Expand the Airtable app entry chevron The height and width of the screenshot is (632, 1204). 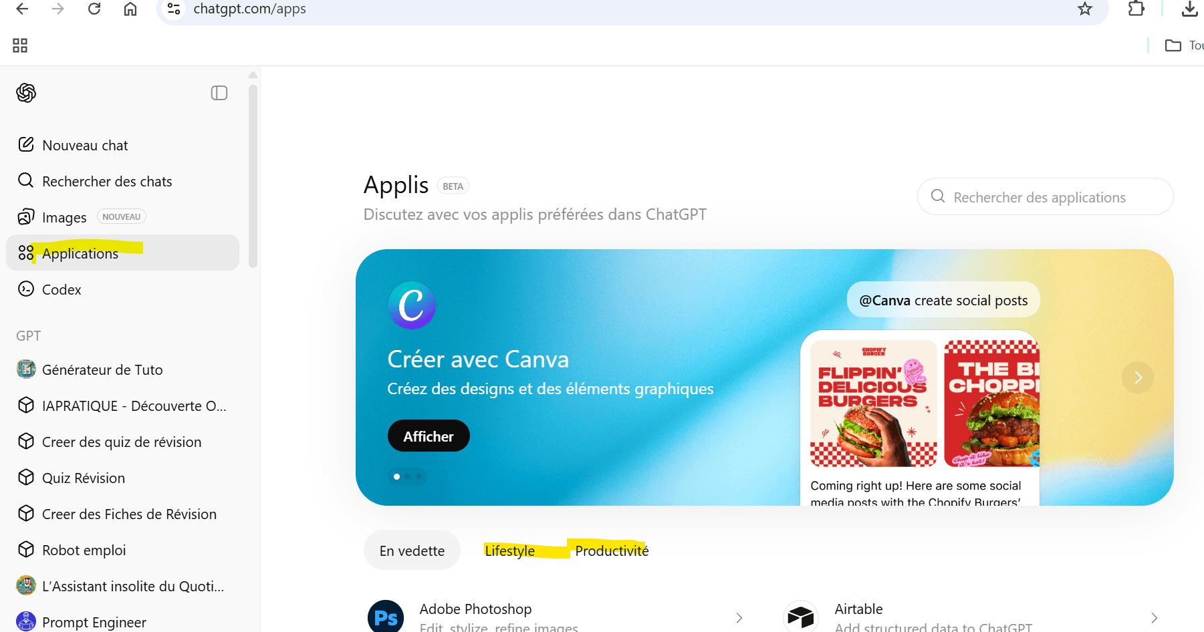(1154, 618)
